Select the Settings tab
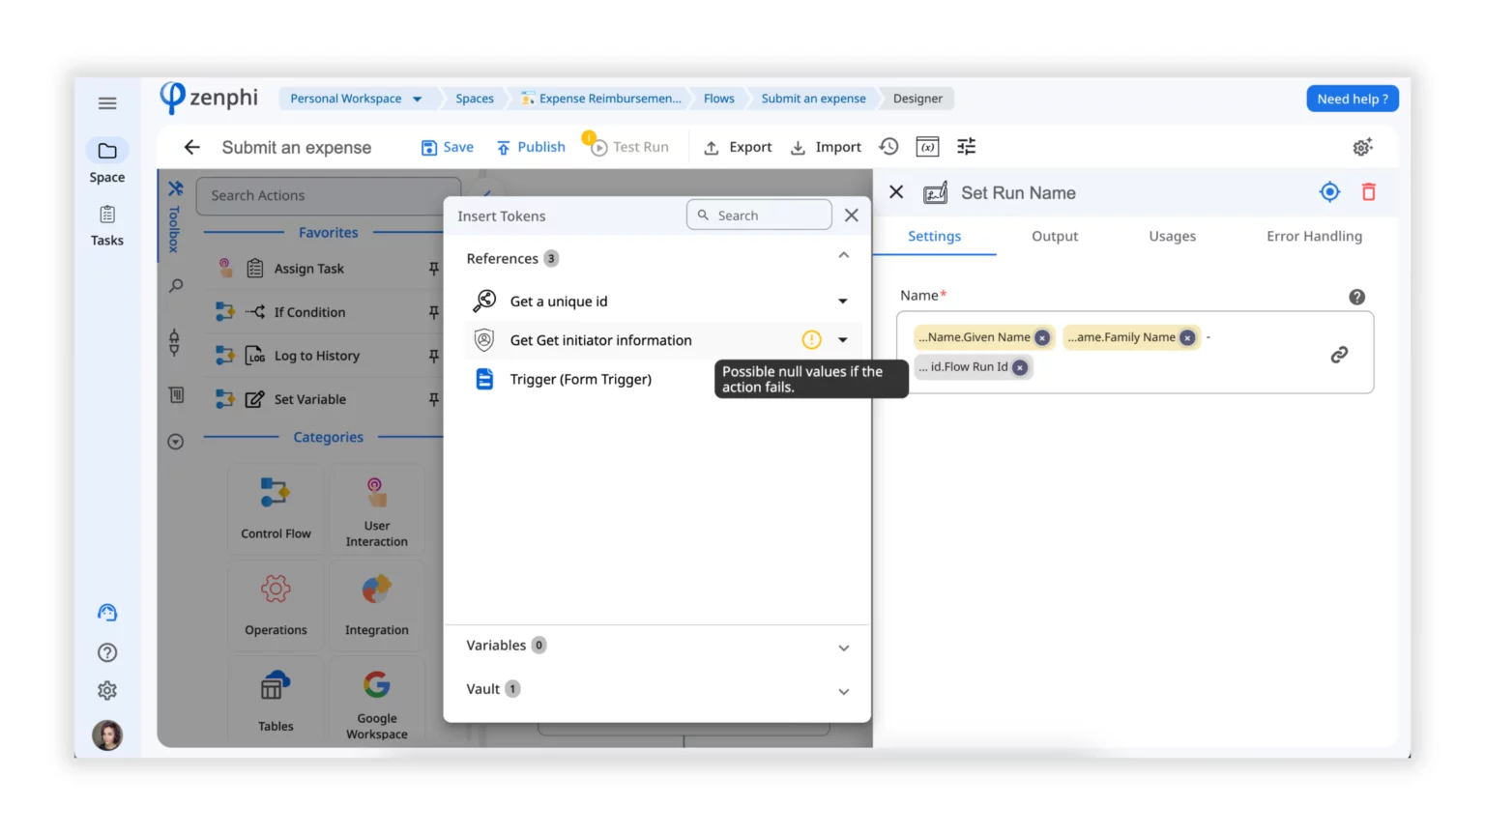Screen dimensions: 1485x835 [934, 236]
